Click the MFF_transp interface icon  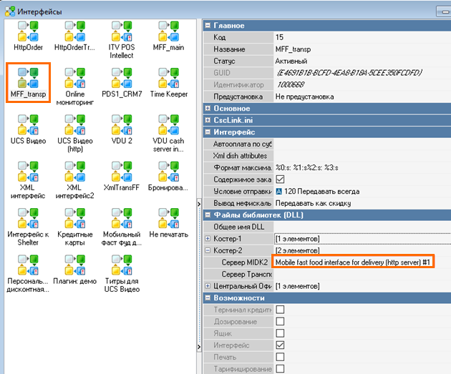click(x=29, y=81)
